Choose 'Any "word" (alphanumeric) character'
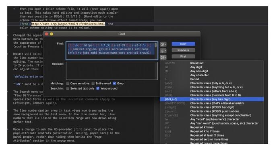The height and width of the screenshot is (155, 279). click(212, 119)
